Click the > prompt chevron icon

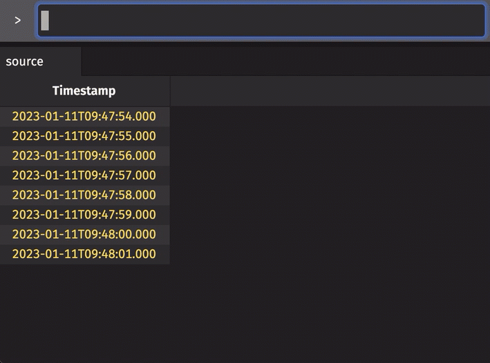18,21
